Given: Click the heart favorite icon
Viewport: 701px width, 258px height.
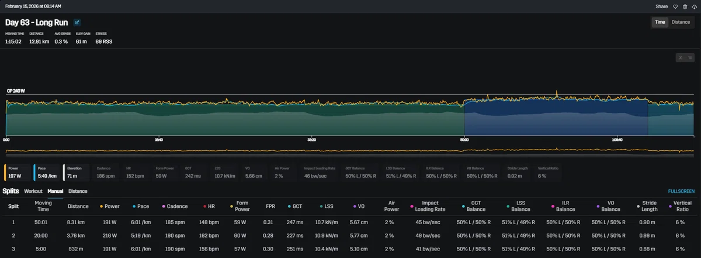Looking at the screenshot, I should tap(675, 6).
